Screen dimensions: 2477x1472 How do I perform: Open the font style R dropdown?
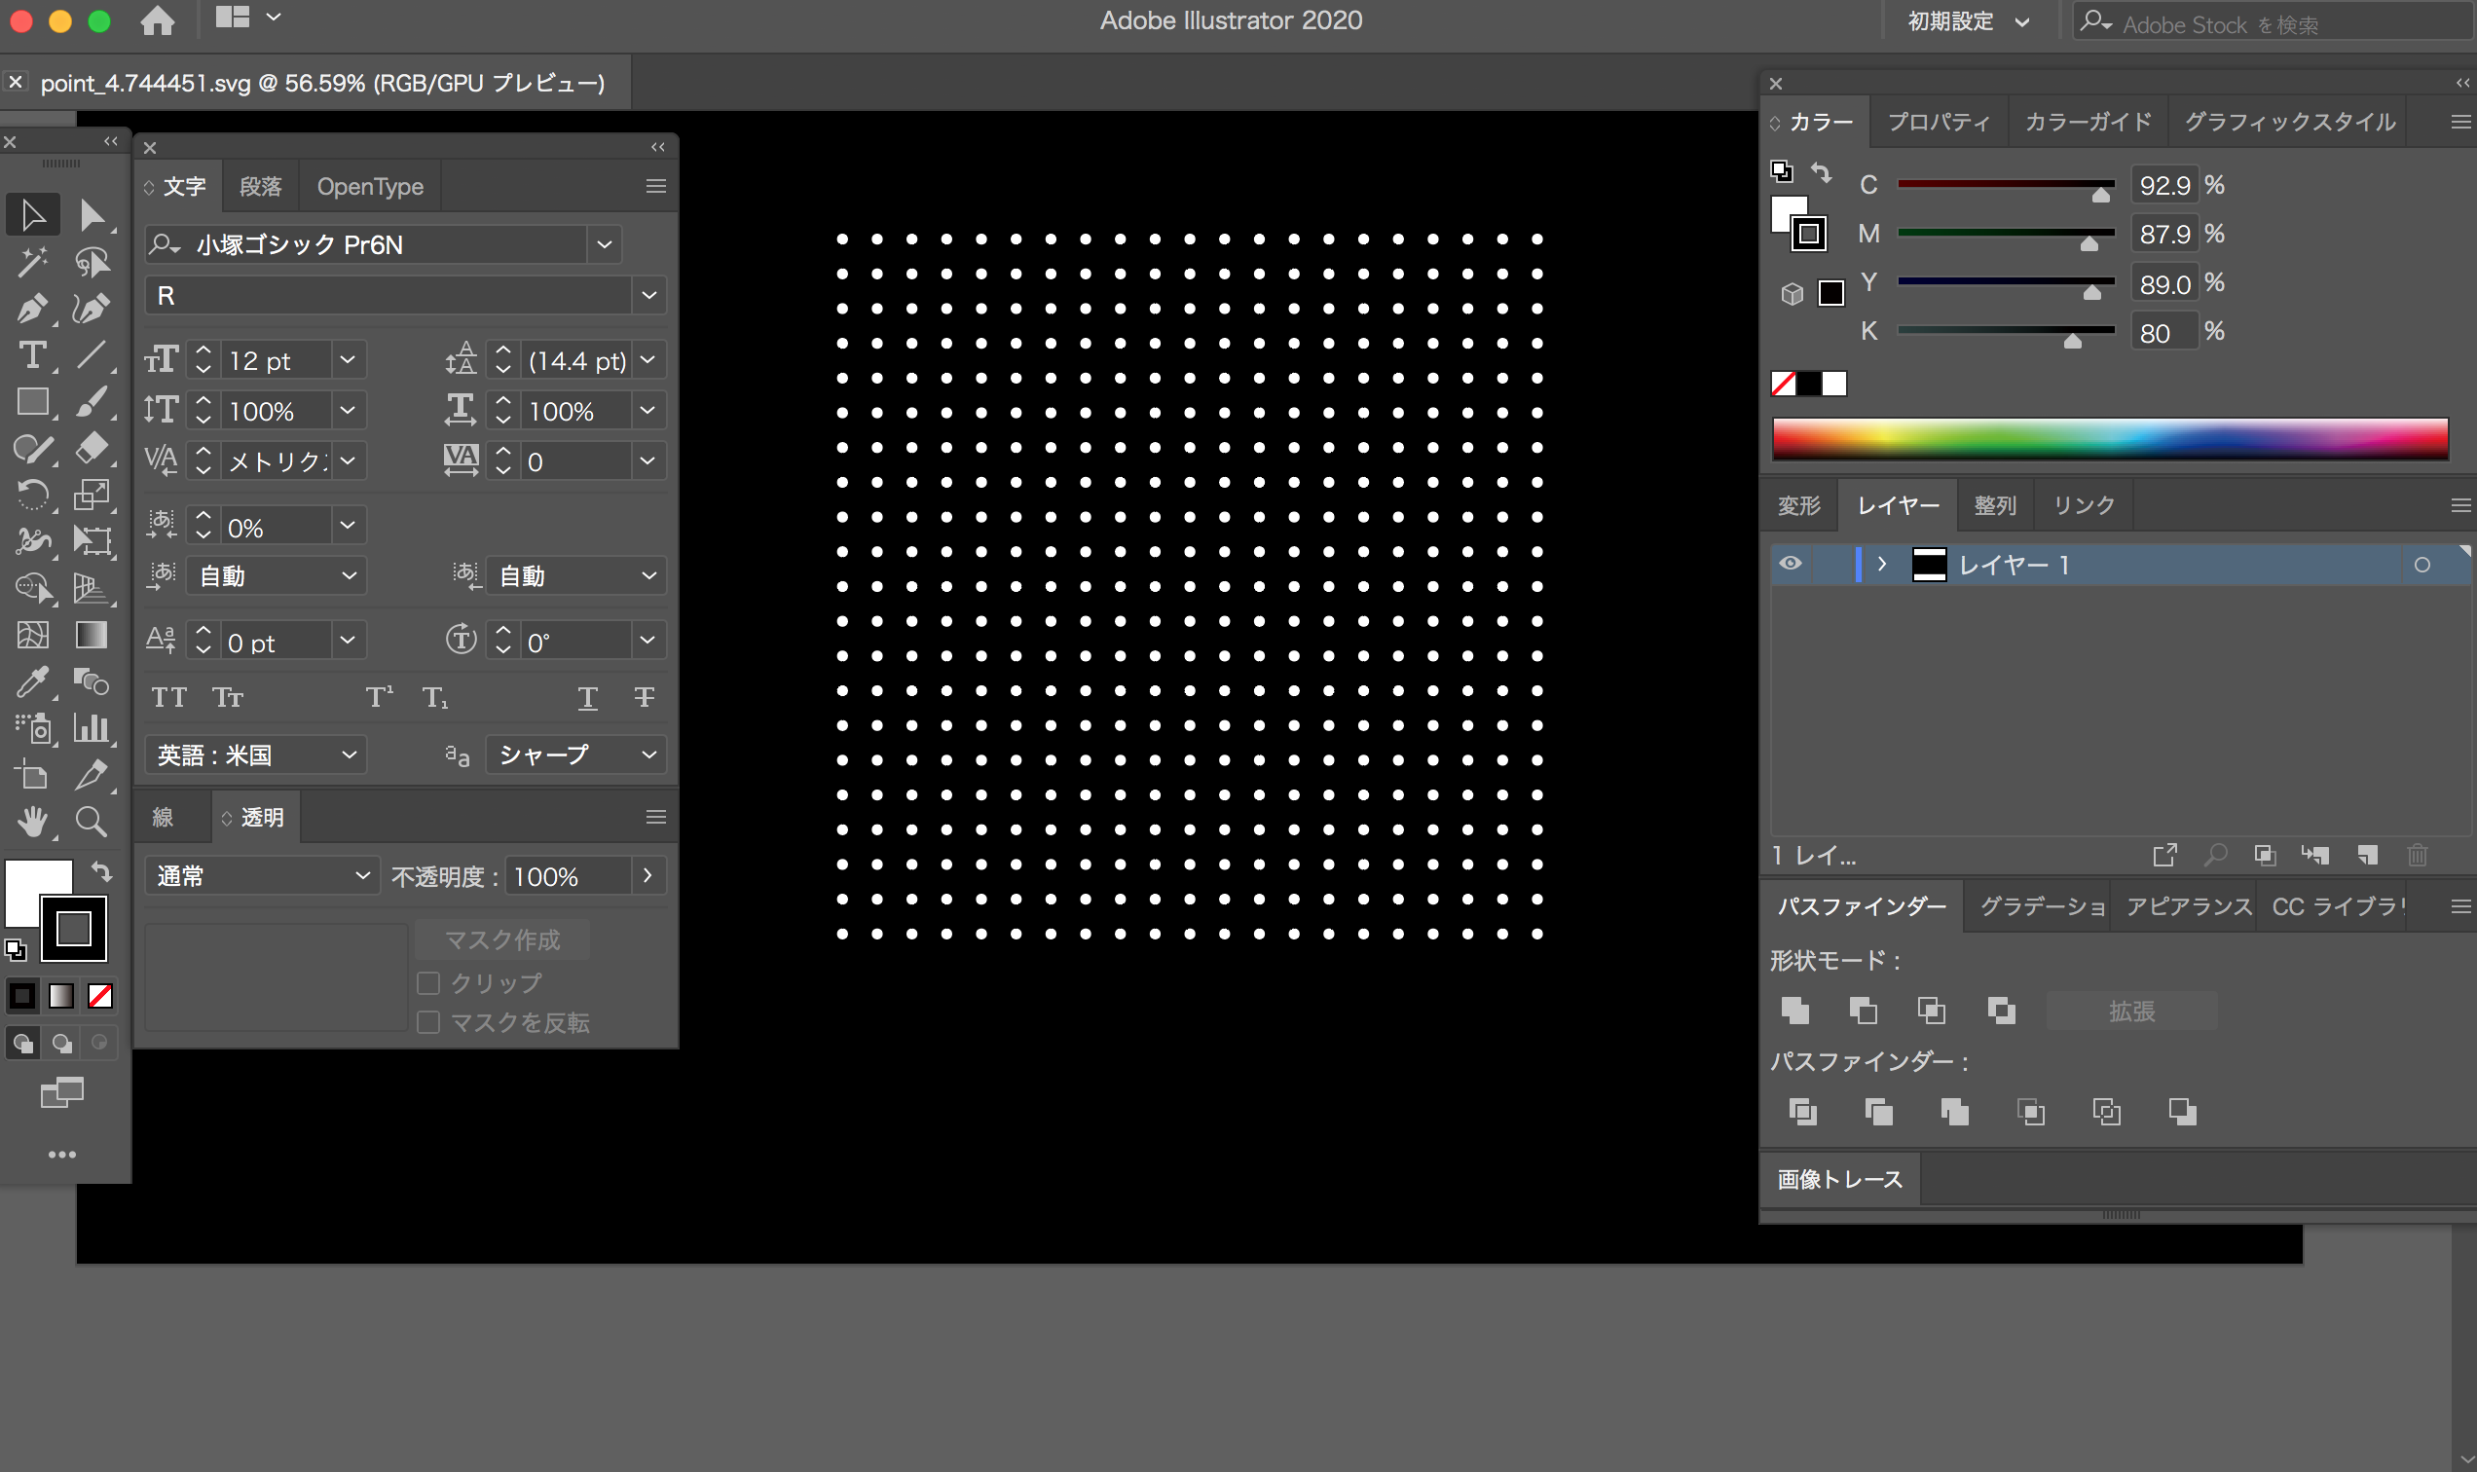pyautogui.click(x=648, y=296)
